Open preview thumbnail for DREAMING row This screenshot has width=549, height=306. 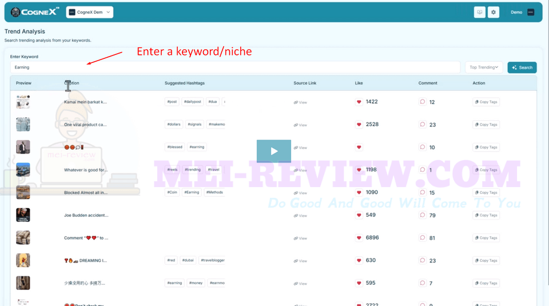[23, 260]
